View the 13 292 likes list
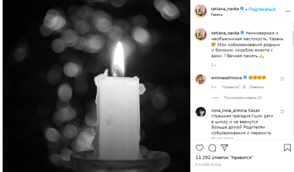Screen dimensions: 294x172 224,157
